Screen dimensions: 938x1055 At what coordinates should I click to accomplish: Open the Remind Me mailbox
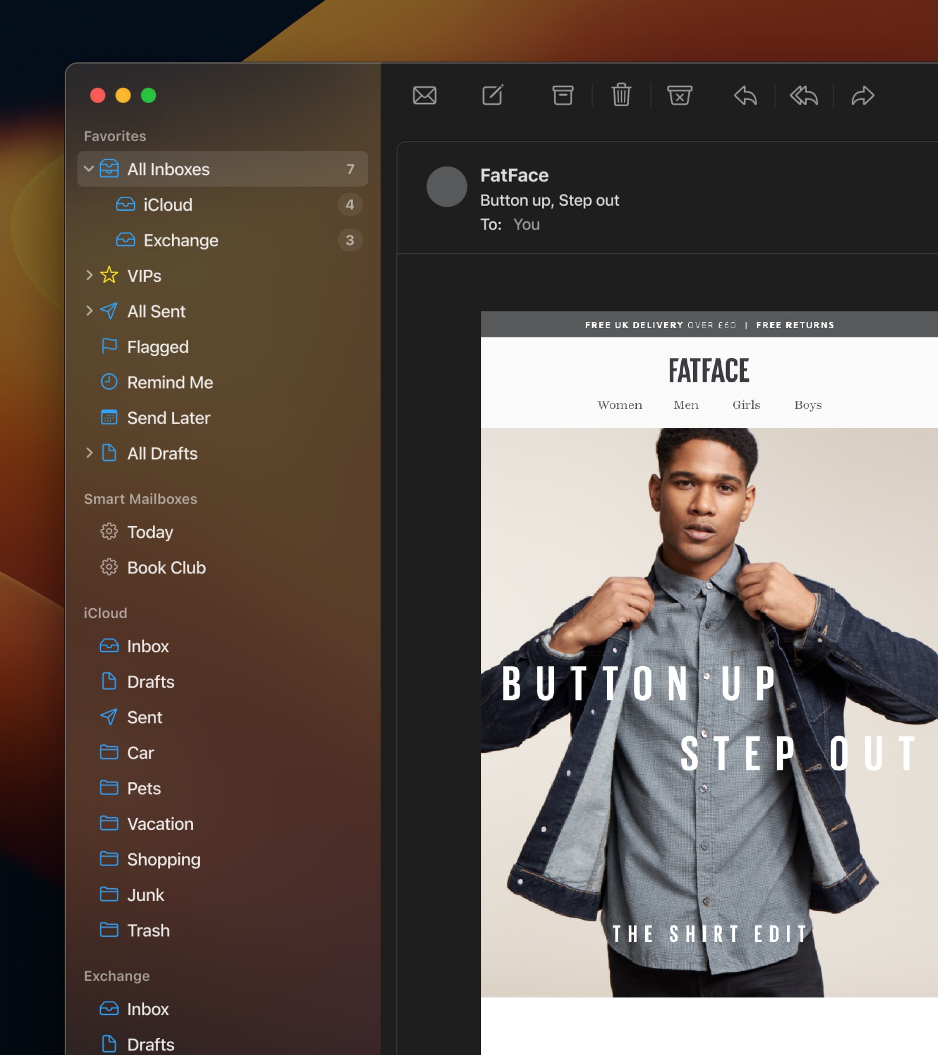click(x=222, y=382)
